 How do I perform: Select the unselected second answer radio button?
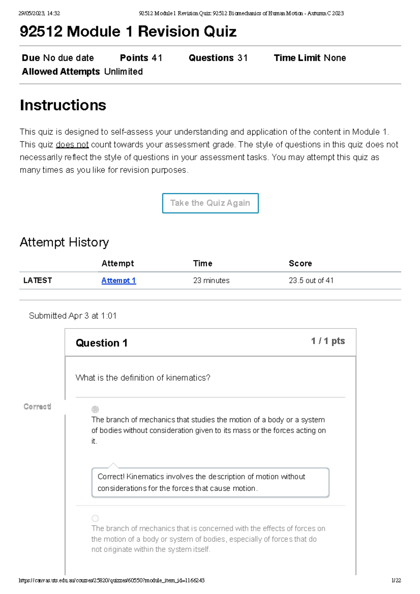click(x=95, y=518)
